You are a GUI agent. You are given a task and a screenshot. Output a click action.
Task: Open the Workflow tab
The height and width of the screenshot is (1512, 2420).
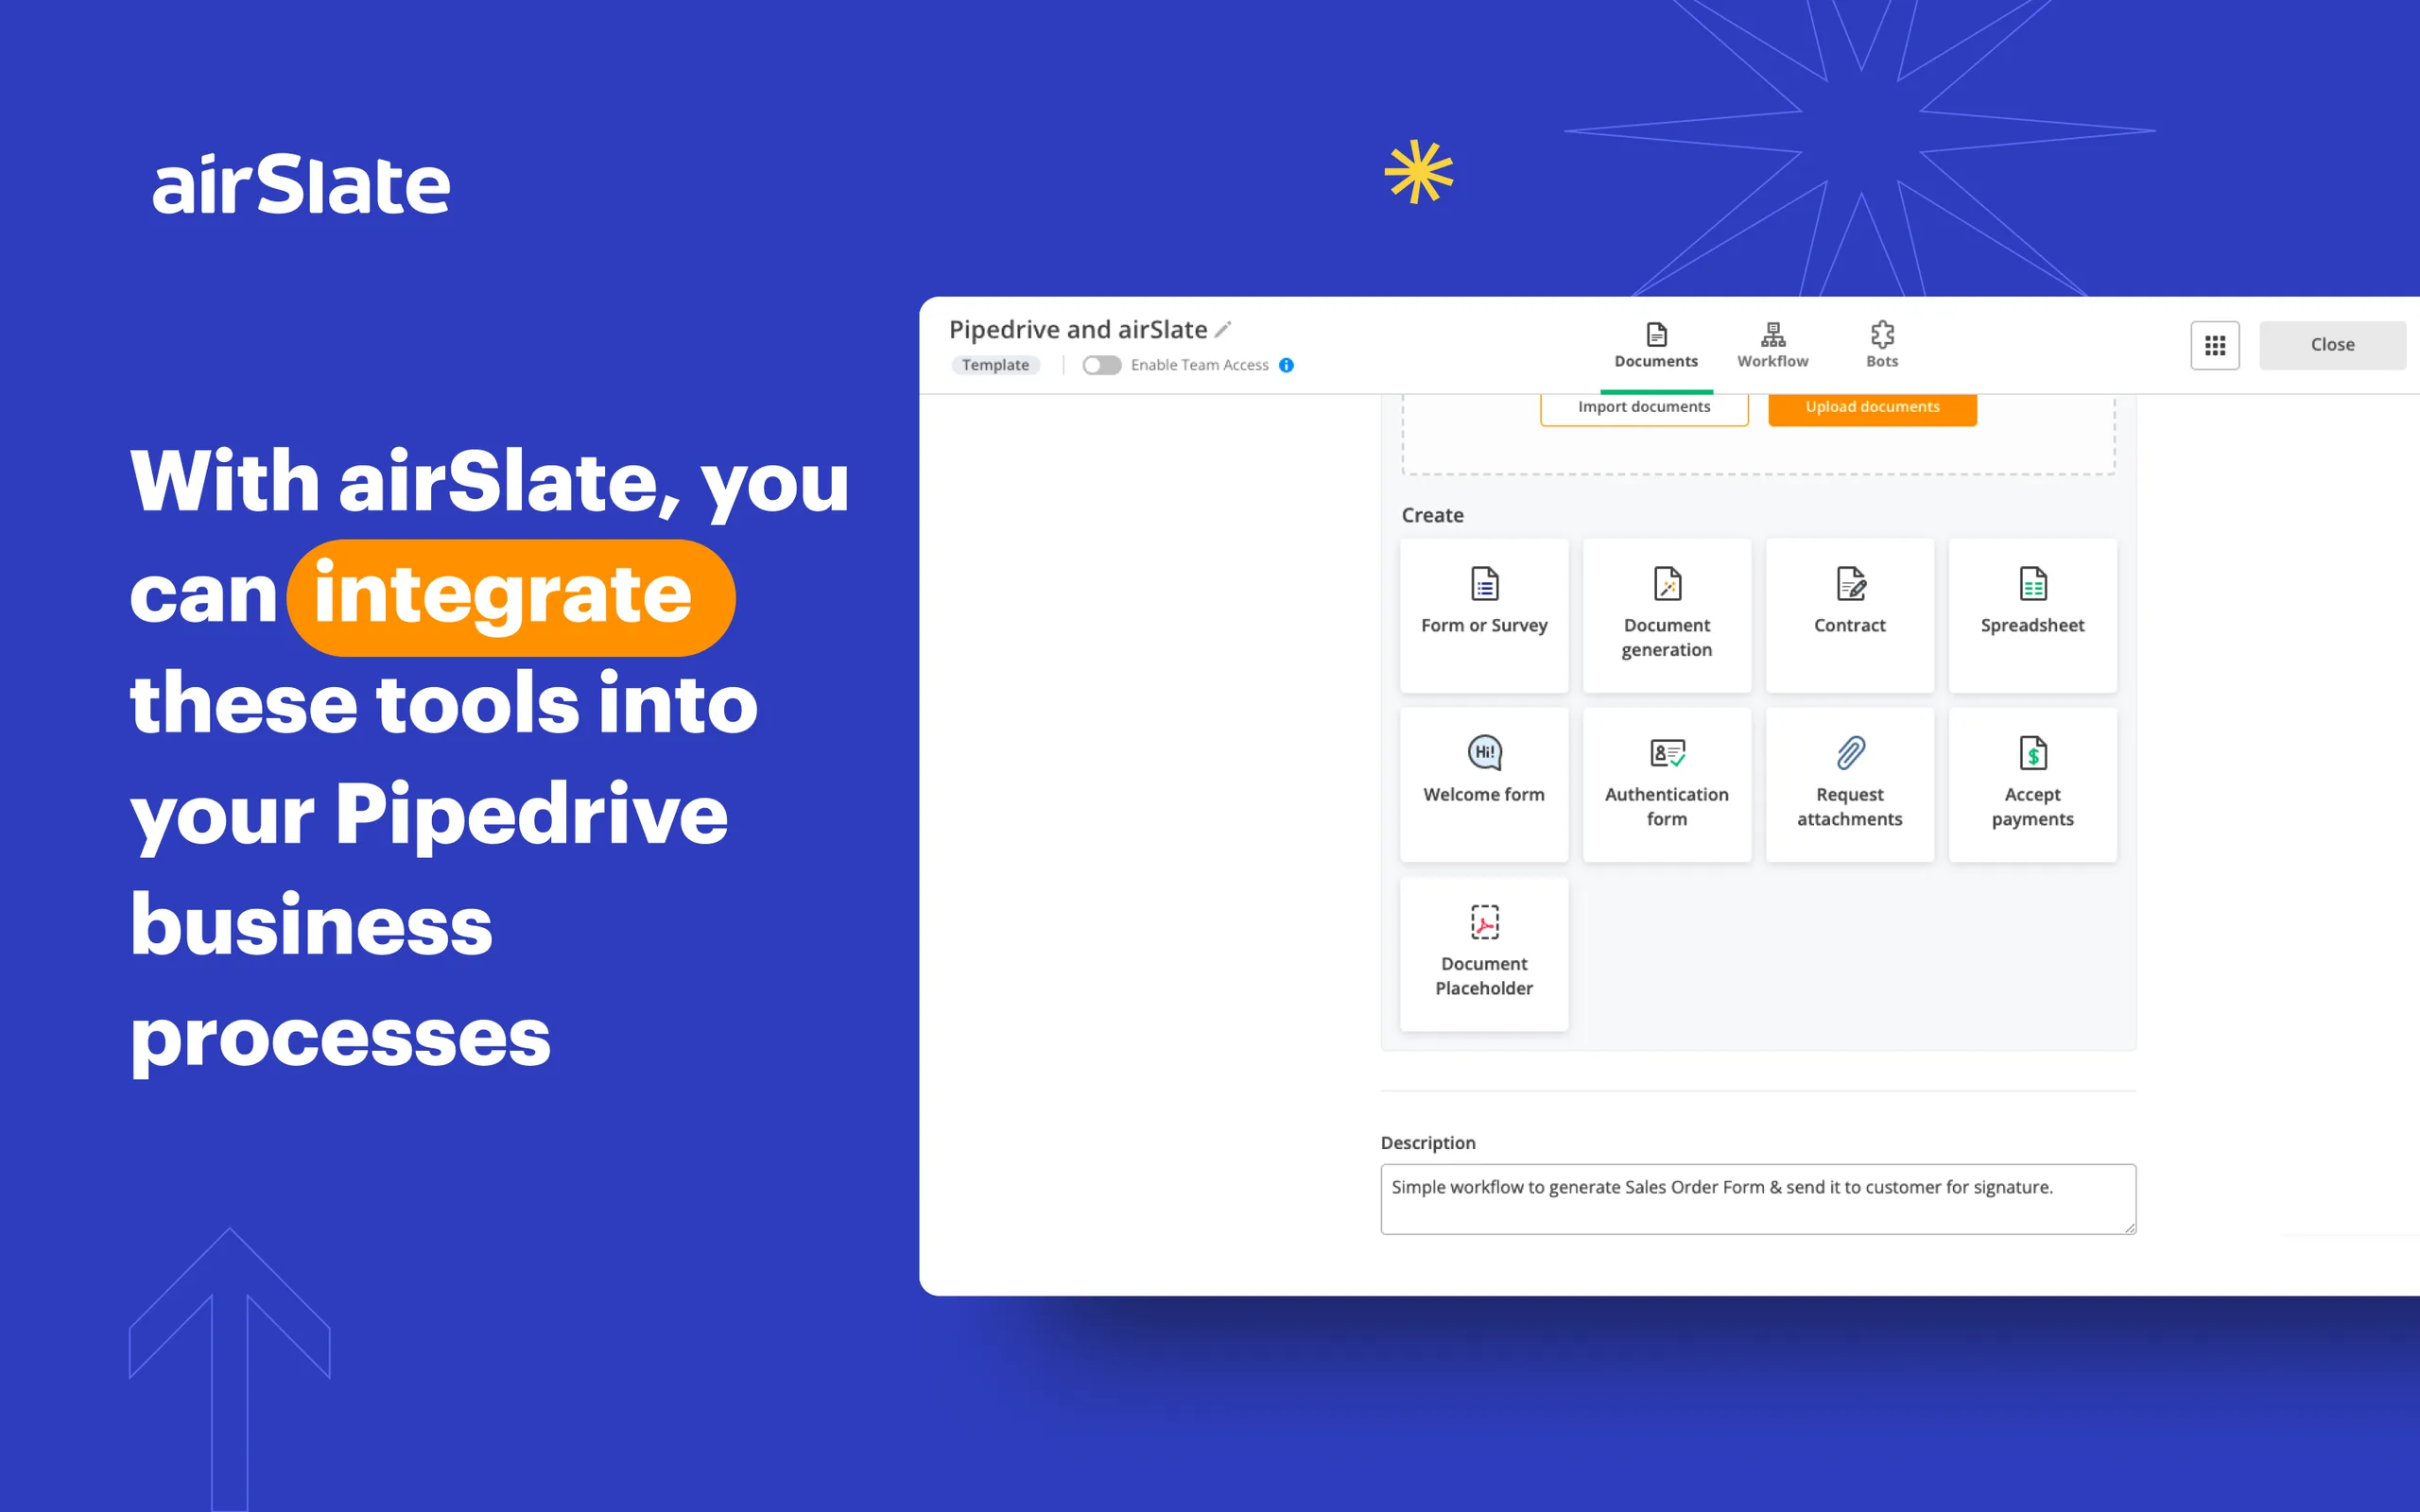coord(1773,346)
